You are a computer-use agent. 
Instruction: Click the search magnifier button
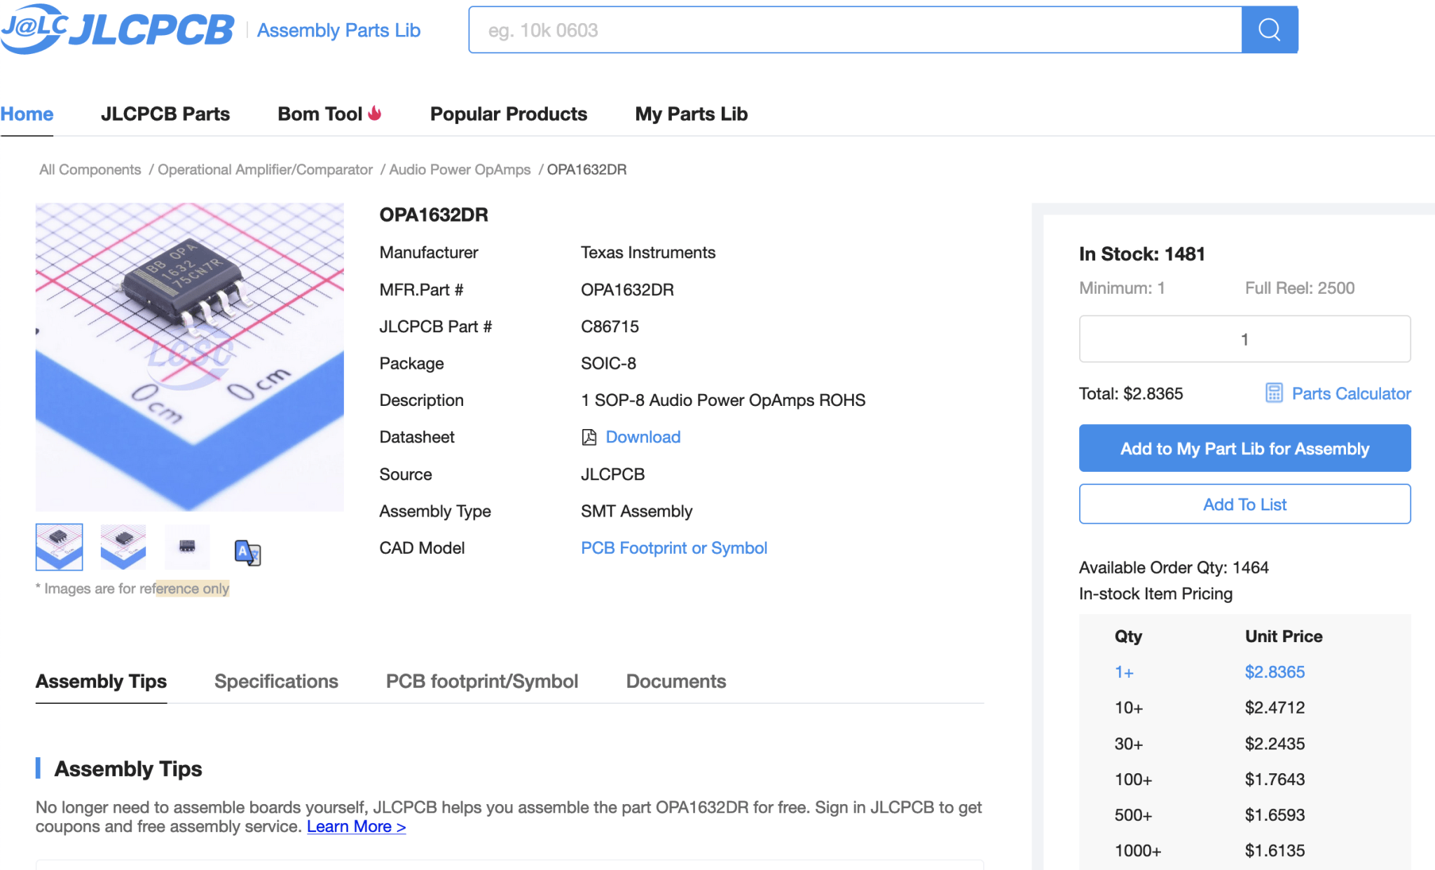pyautogui.click(x=1269, y=29)
